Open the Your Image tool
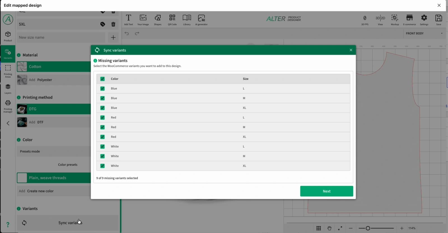Screen dimensions: 448x233 tap(143, 20)
